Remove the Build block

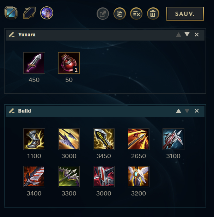point(197,111)
